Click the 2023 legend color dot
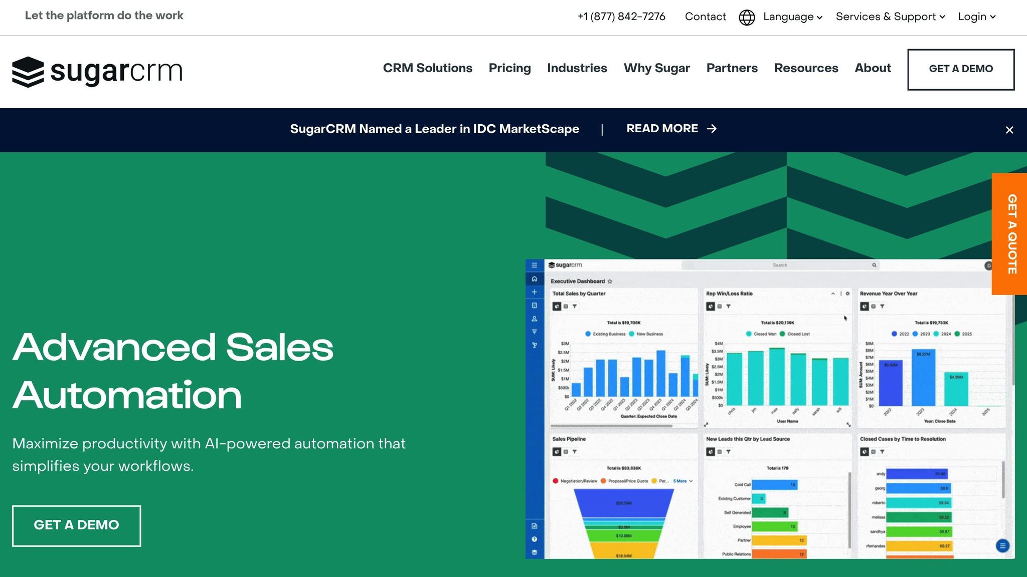Viewport: 1027px width, 577px height. [x=915, y=334]
